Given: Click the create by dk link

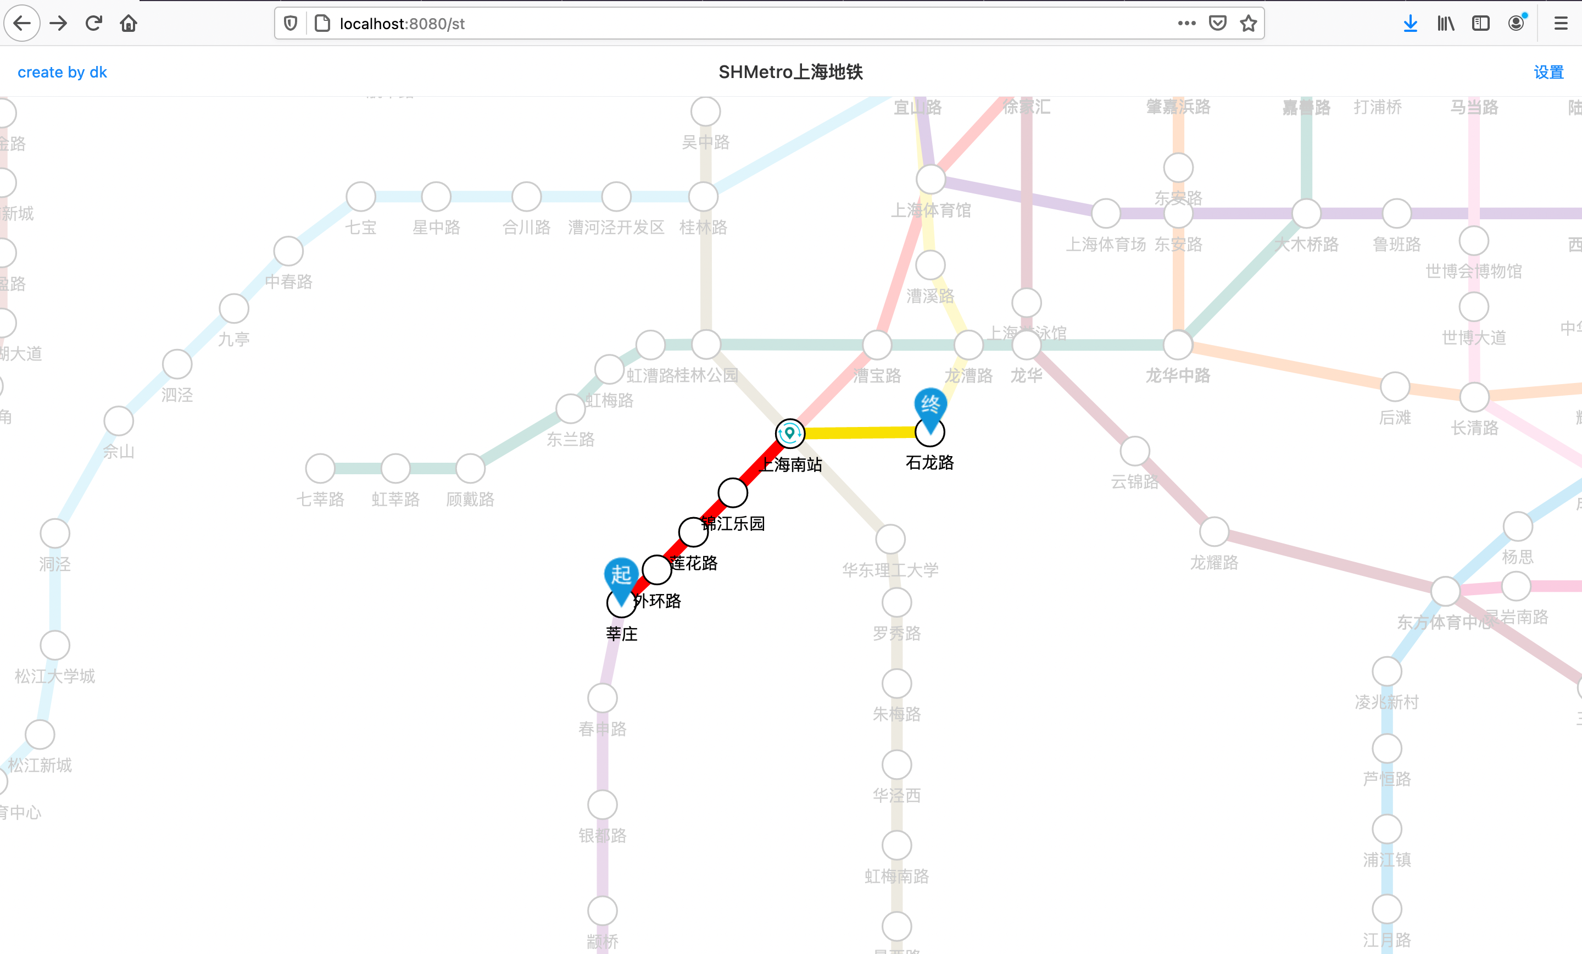Looking at the screenshot, I should coord(62,72).
